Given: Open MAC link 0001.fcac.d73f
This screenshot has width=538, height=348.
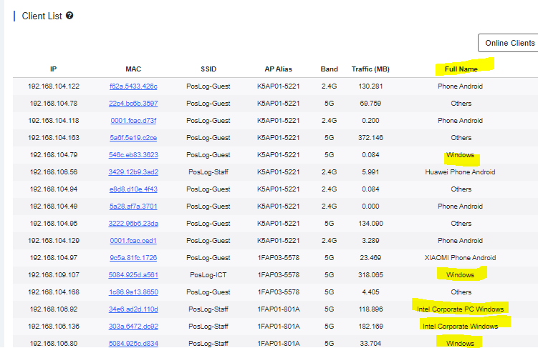Looking at the screenshot, I should pyautogui.click(x=133, y=121).
